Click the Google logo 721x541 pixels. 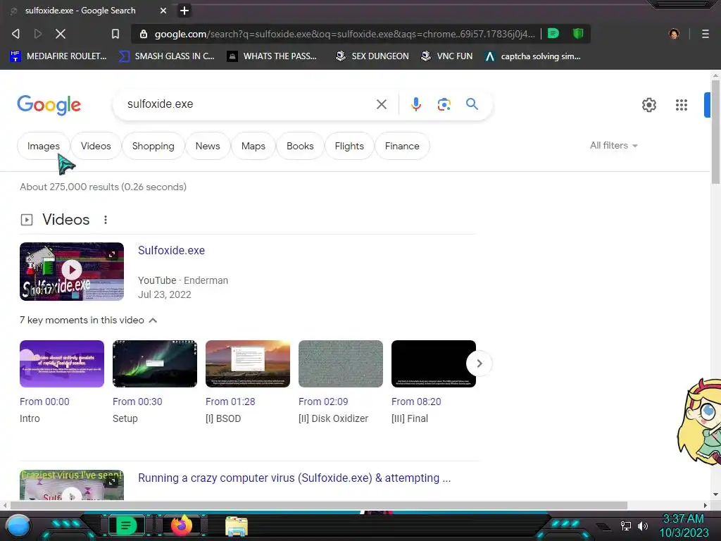(x=49, y=105)
